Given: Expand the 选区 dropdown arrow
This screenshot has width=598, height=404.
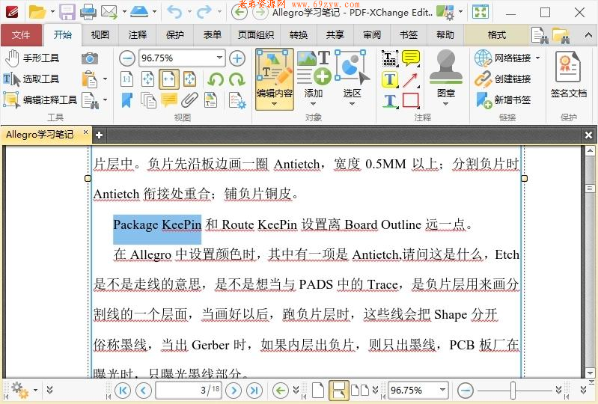Looking at the screenshot, I should tap(352, 104).
